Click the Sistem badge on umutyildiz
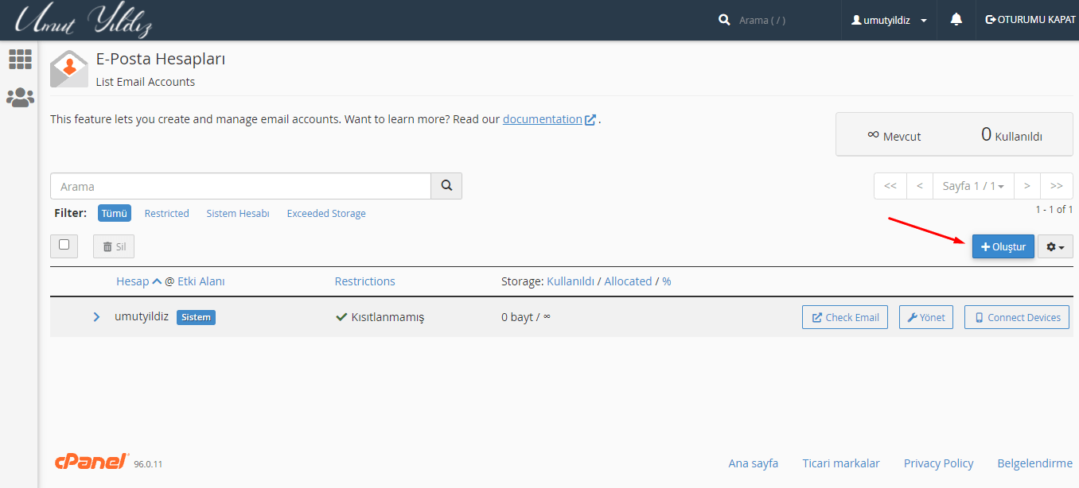Screen dimensions: 1079x488 tap(196, 317)
